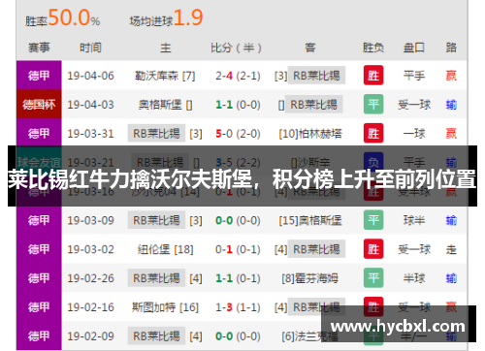
Task: Click the 球半 handicap in the 19-03-09 row
Action: coord(414,221)
